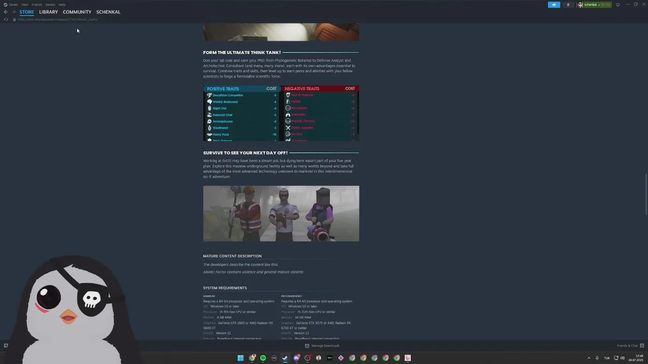
Task: Open the Games menu
Action: click(x=50, y=5)
